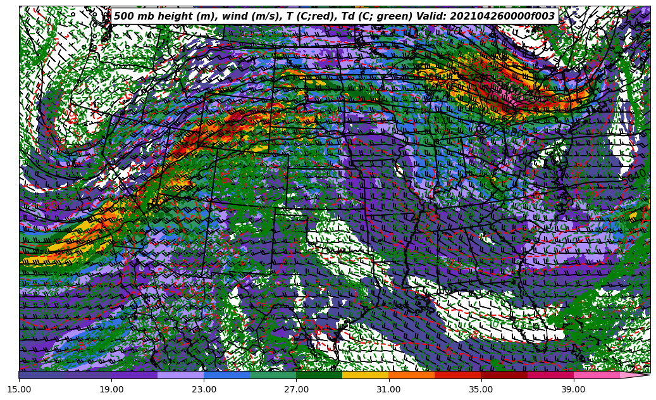The height and width of the screenshot is (400, 656).
Task: Click the yellow segment of the colorbar
Action: coord(365,375)
